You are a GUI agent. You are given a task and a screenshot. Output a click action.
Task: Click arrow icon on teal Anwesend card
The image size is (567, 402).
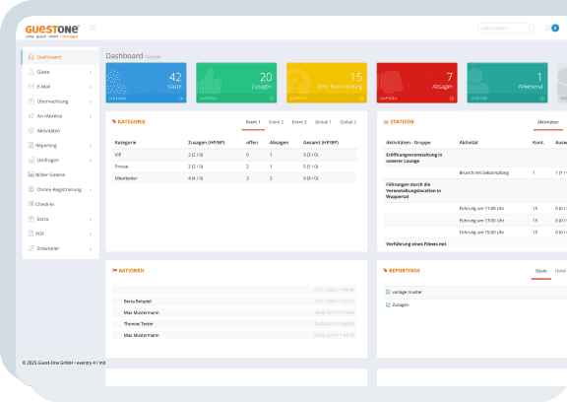[541, 99]
